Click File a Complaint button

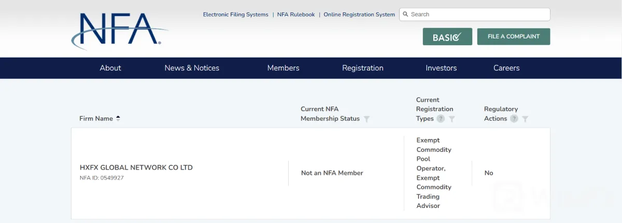pyautogui.click(x=514, y=37)
